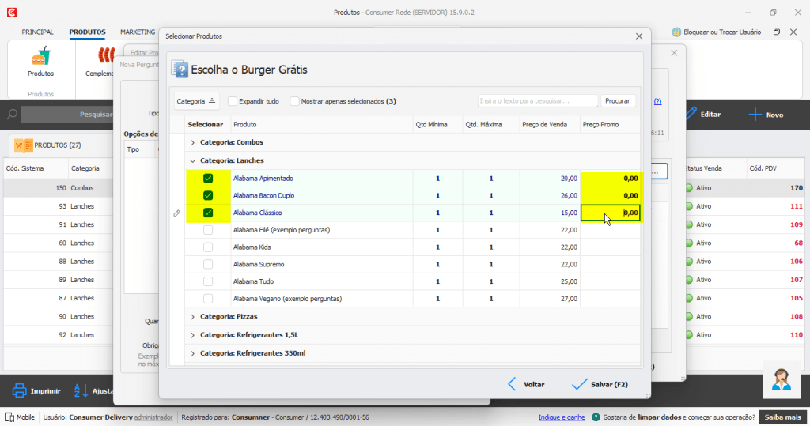The image size is (810, 426).
Task: Uncheck Alabama Bacon Duplo checkbox
Action: pyautogui.click(x=208, y=196)
